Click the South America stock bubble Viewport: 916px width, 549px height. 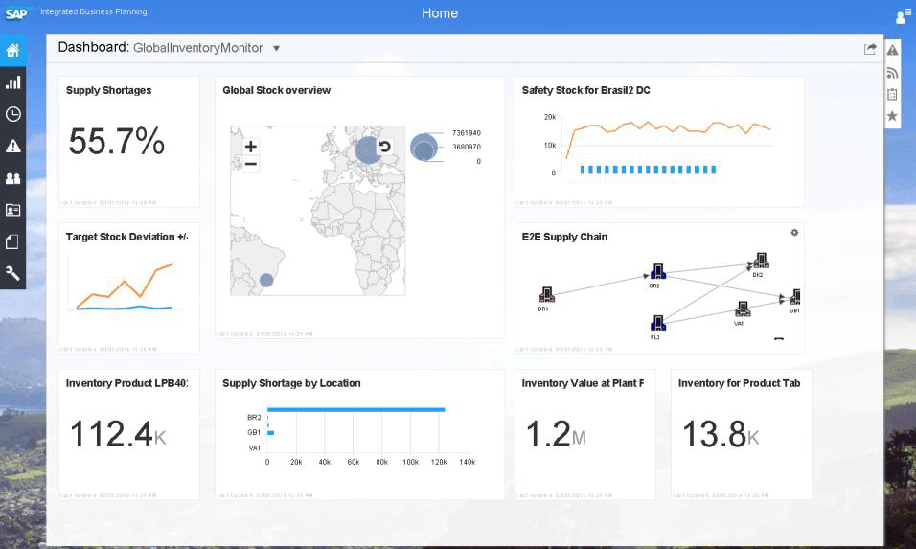click(x=266, y=281)
